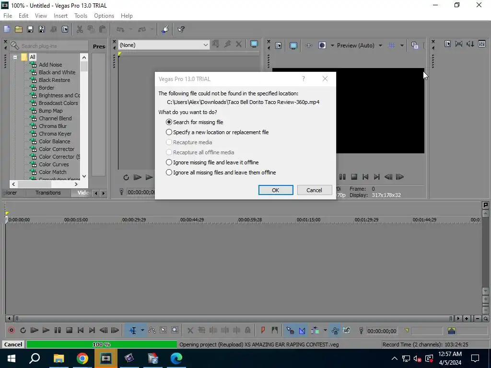This screenshot has height=368, width=491.
Task: Select the Selection Edit tool
Action: pyautogui.click(x=163, y=331)
